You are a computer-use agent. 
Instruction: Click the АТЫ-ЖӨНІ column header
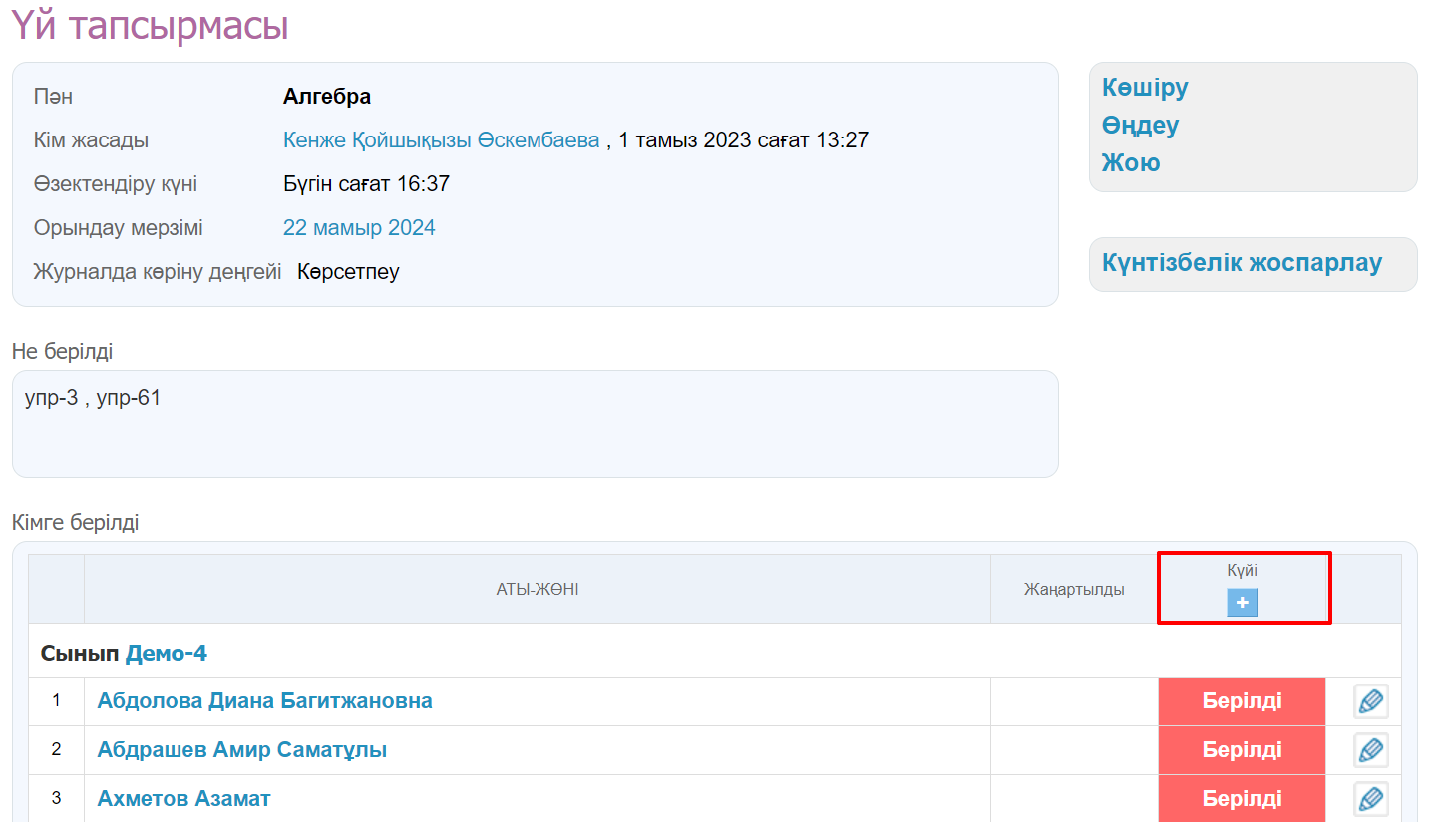[537, 590]
